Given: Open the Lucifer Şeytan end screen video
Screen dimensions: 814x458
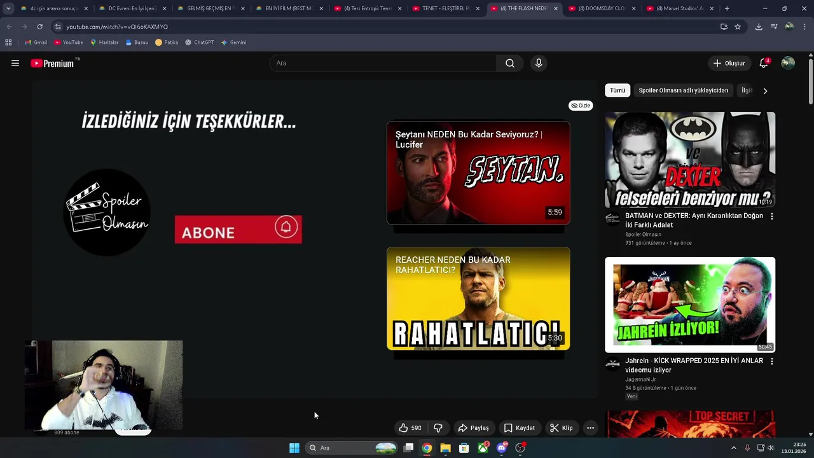Looking at the screenshot, I should [x=478, y=173].
